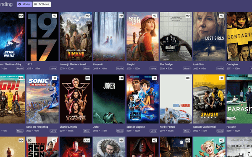Screen dimensions: 252x157
Task: Open the Parasite movie poster
Action: coord(239,99)
